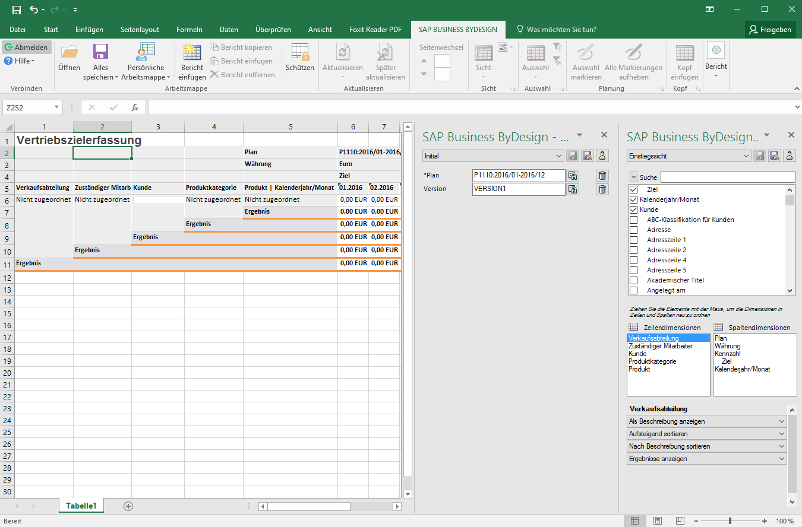Click the Abmelden logoff button
802x527 pixels.
click(x=27, y=47)
